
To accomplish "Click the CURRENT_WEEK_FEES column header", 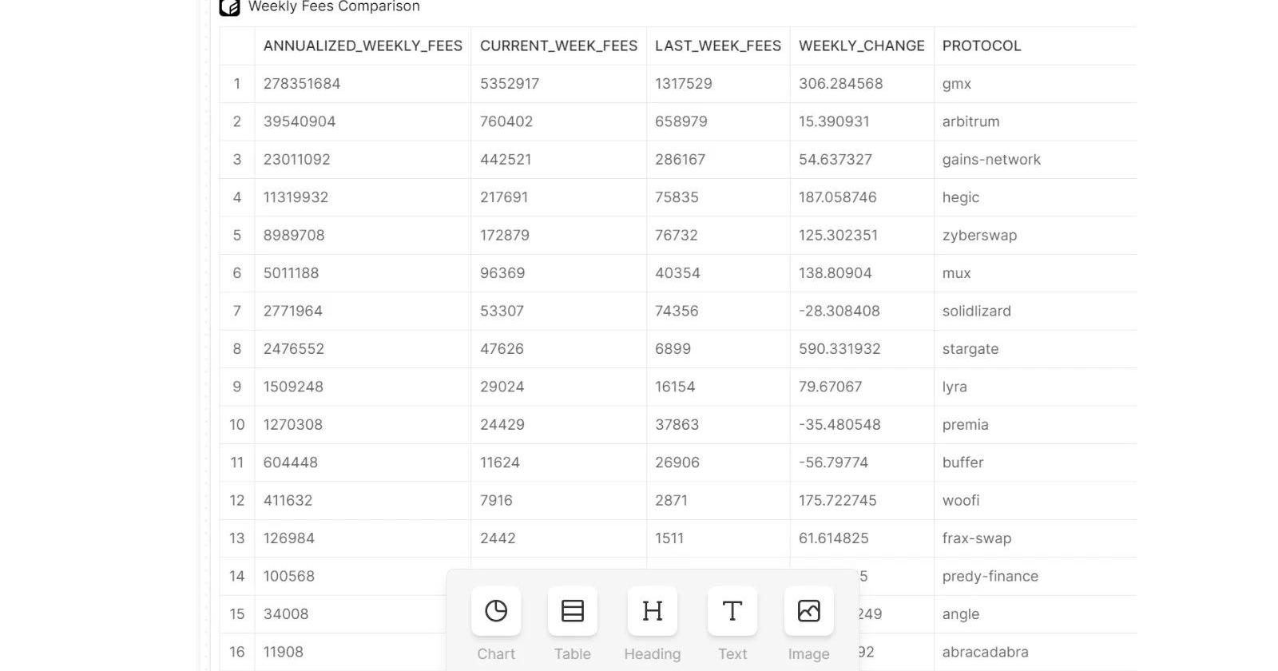I will [x=558, y=46].
